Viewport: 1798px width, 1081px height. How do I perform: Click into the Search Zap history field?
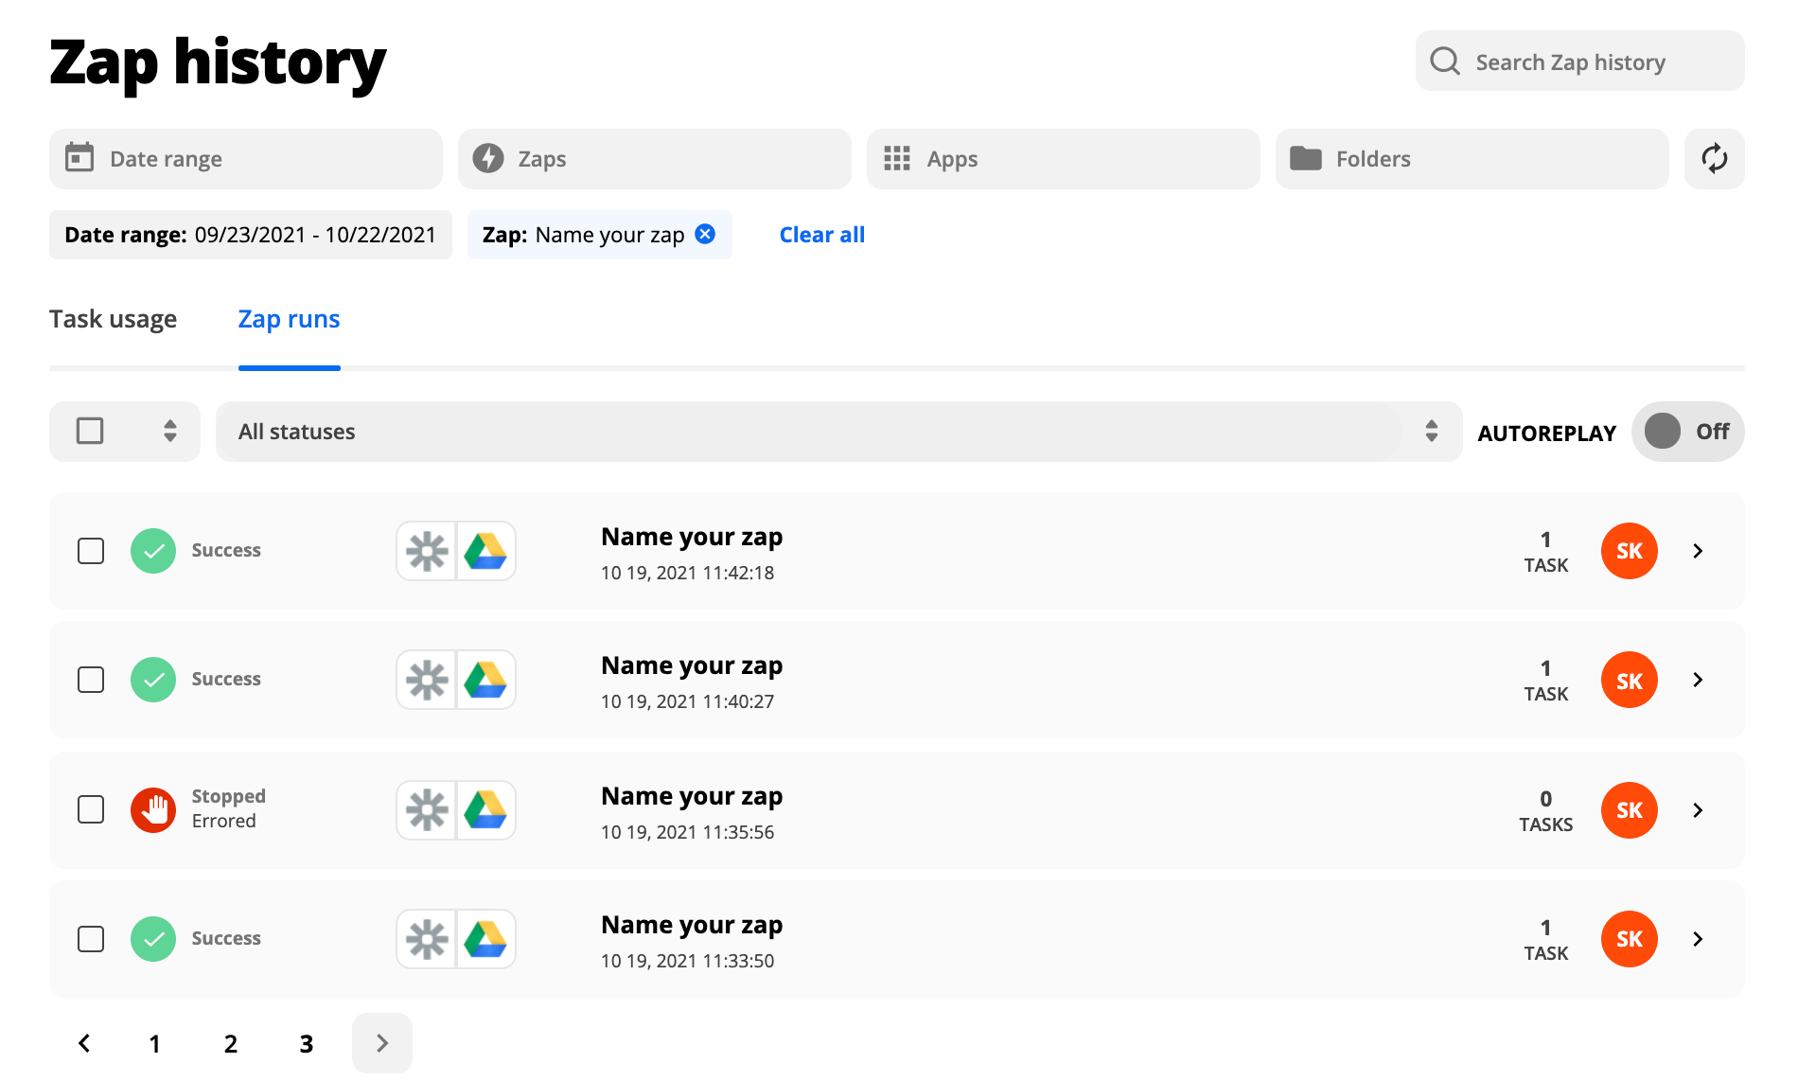tap(1580, 62)
